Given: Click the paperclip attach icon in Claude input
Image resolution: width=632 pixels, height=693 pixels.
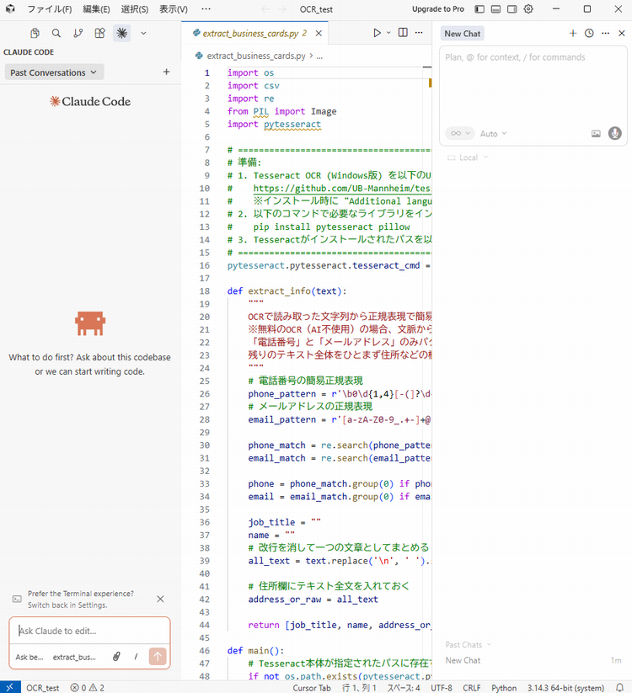Looking at the screenshot, I should [116, 657].
